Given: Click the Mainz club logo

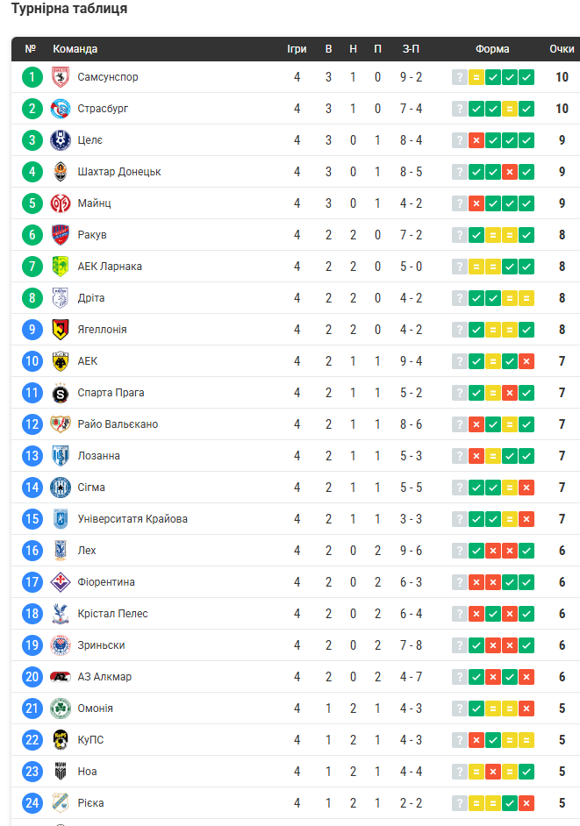Looking at the screenshot, I should coord(61,203).
